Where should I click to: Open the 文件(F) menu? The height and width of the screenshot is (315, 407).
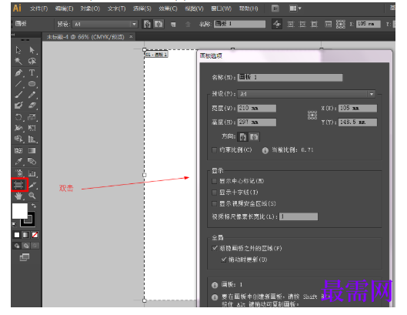39,8
